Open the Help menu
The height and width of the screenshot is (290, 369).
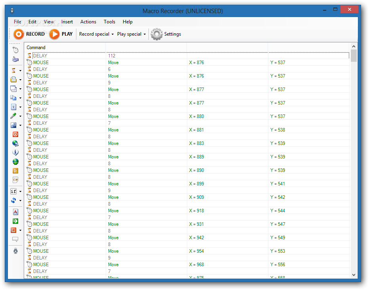[127, 22]
